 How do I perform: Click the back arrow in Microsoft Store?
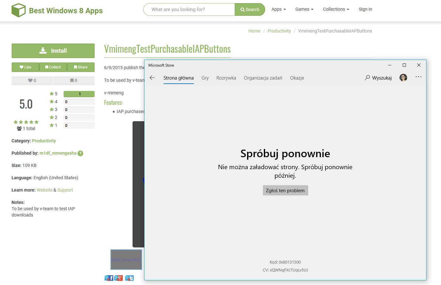pyautogui.click(x=152, y=78)
